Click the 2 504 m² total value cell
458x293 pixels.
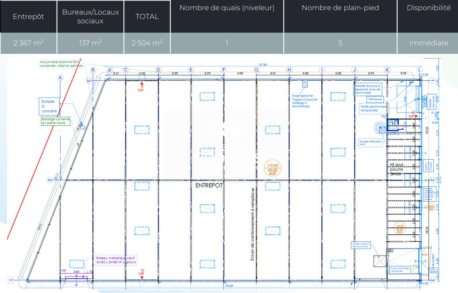(147, 43)
